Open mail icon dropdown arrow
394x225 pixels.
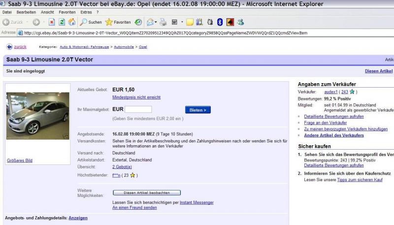pyautogui.click(x=156, y=22)
